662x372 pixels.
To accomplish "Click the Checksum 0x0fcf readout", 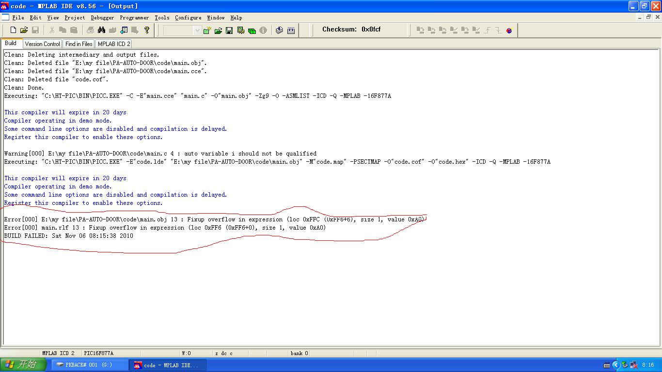I will (x=351, y=29).
